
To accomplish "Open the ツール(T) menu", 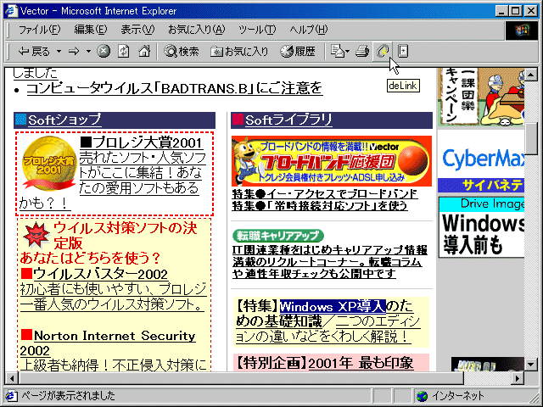I will tap(257, 30).
